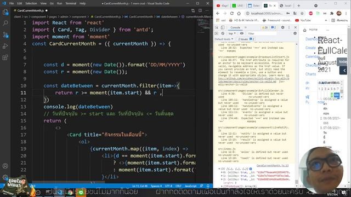Select the CardCurrentMonth.js editor tab
Screen dimensions: 351x197
pyautogui.click(x=31, y=10)
